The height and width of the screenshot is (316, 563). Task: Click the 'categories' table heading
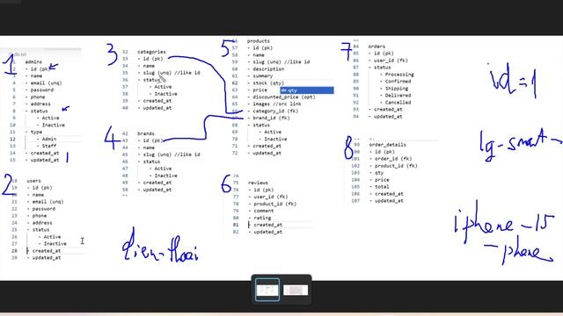tap(151, 52)
